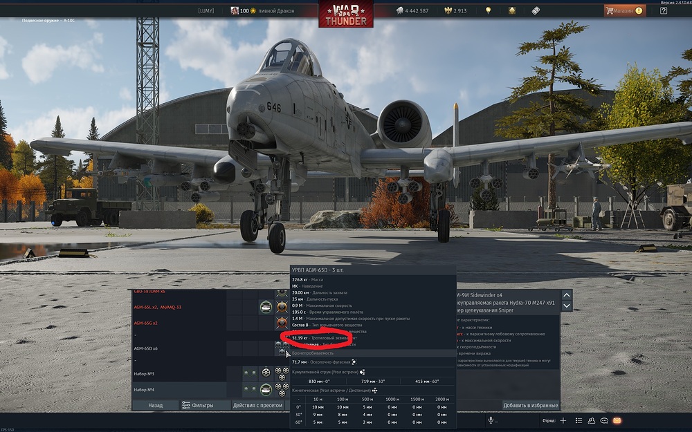692x432 pixels.
Task: Open the player avatar profile
Action: click(235, 10)
